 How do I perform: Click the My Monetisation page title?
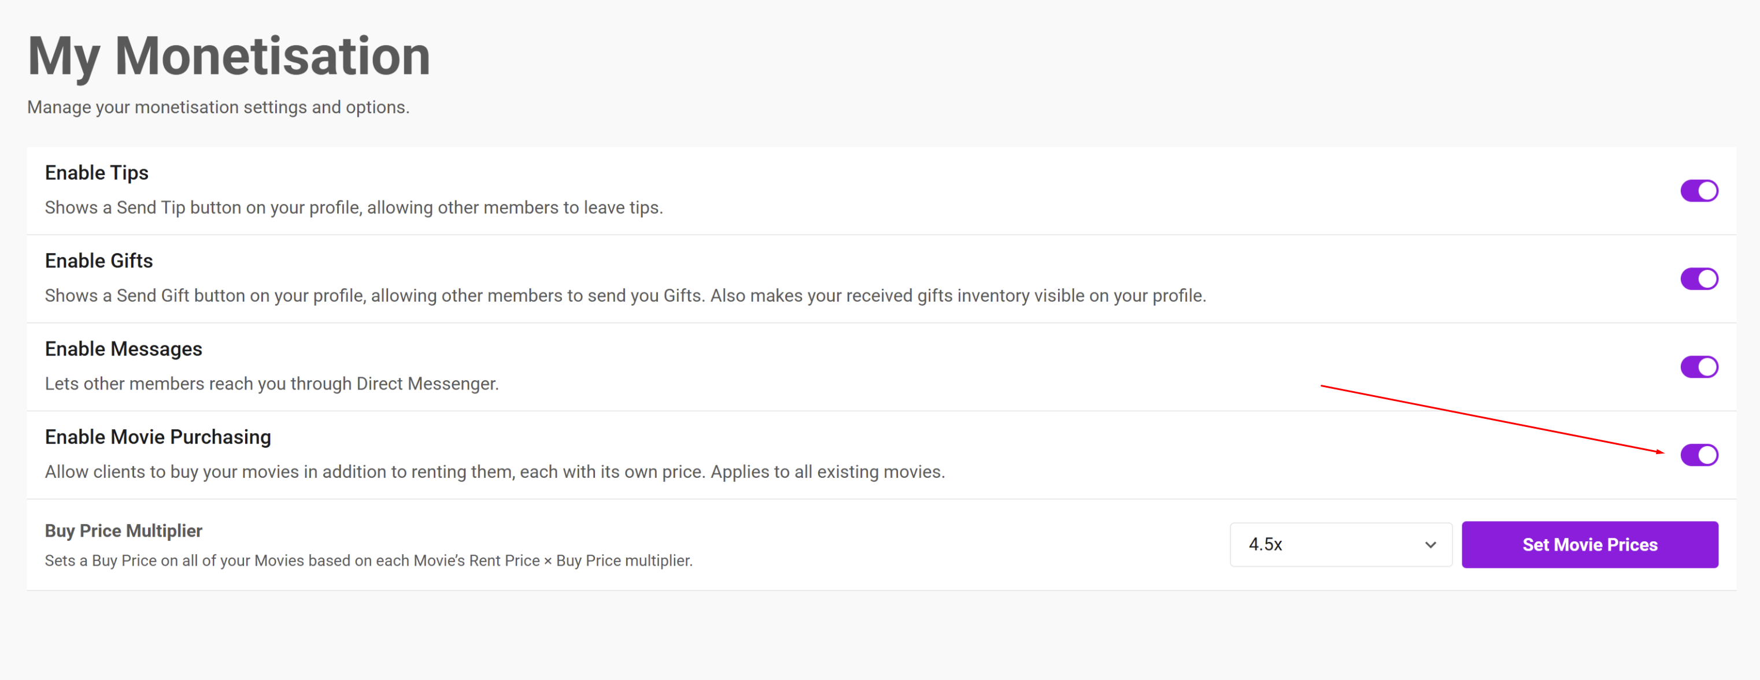pyautogui.click(x=229, y=56)
